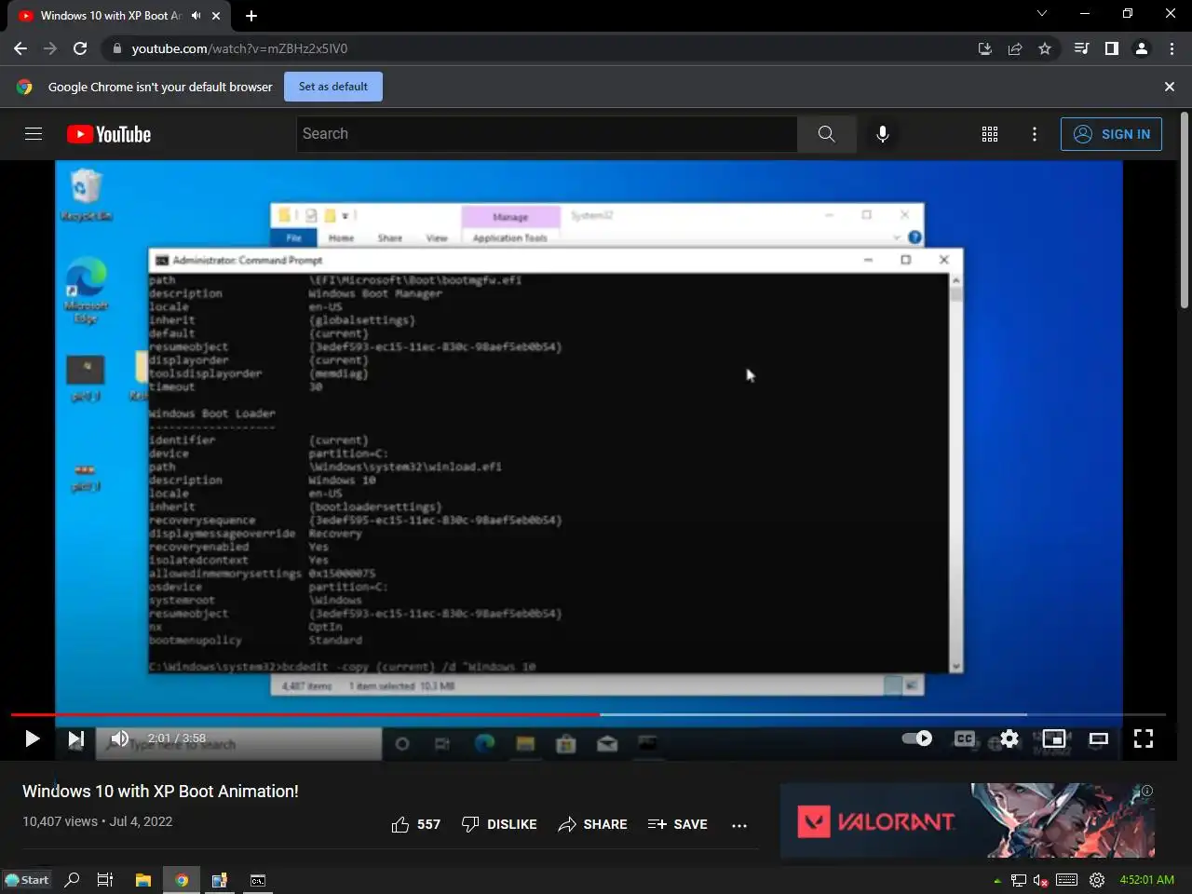The height and width of the screenshot is (894, 1192).
Task: Bookmark this tab with the star
Action: coord(1045,48)
